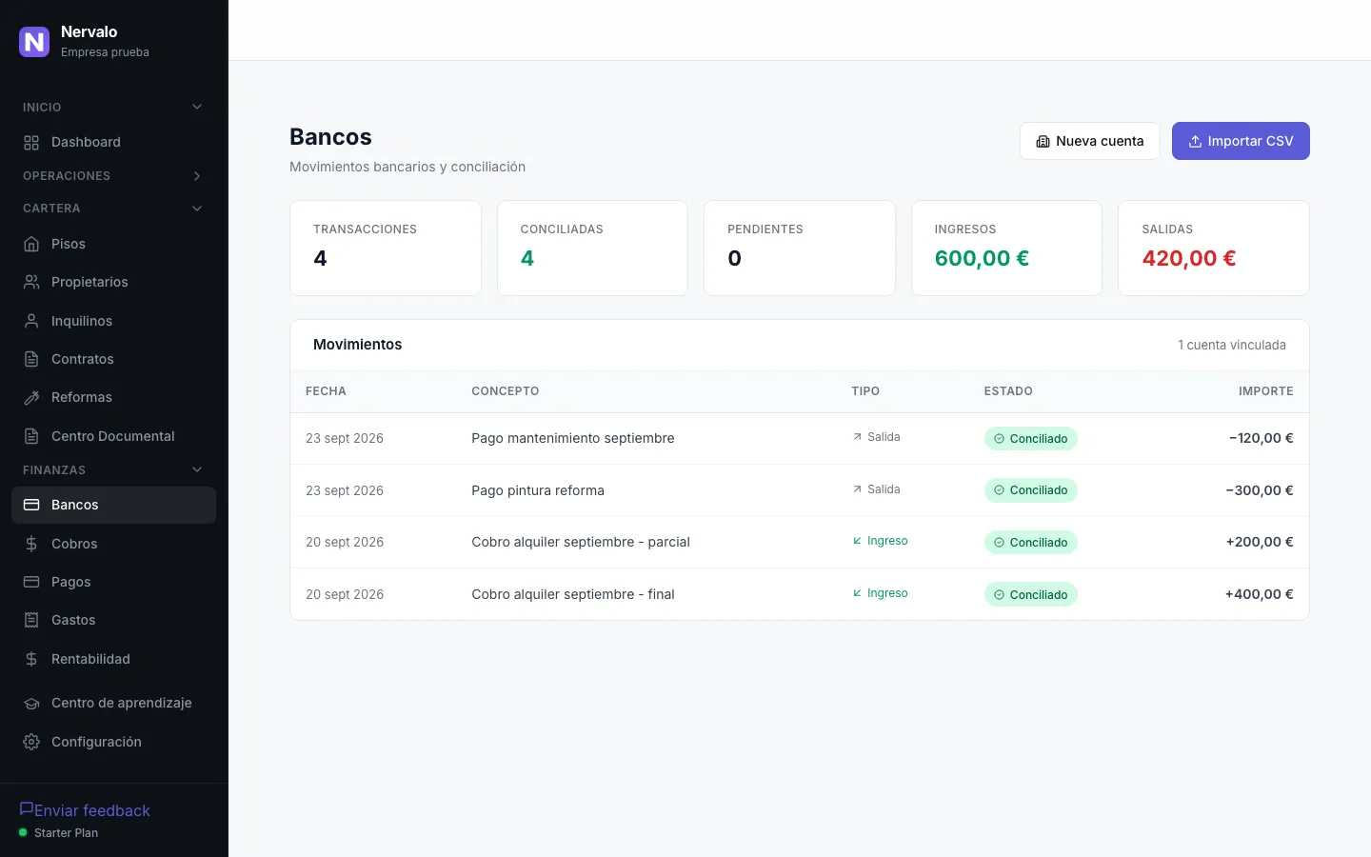Click the Pisos house icon
1371x857 pixels.
click(x=31, y=244)
